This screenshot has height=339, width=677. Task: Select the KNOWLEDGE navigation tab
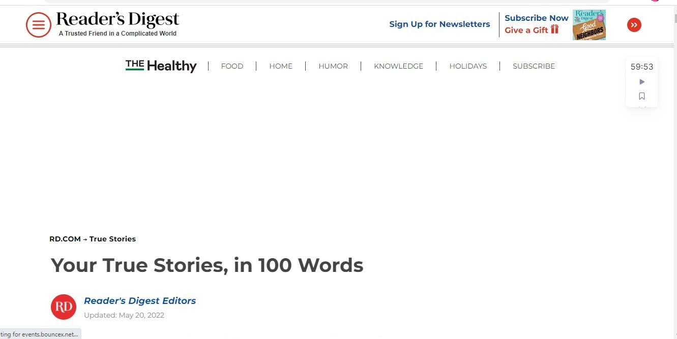coord(398,66)
